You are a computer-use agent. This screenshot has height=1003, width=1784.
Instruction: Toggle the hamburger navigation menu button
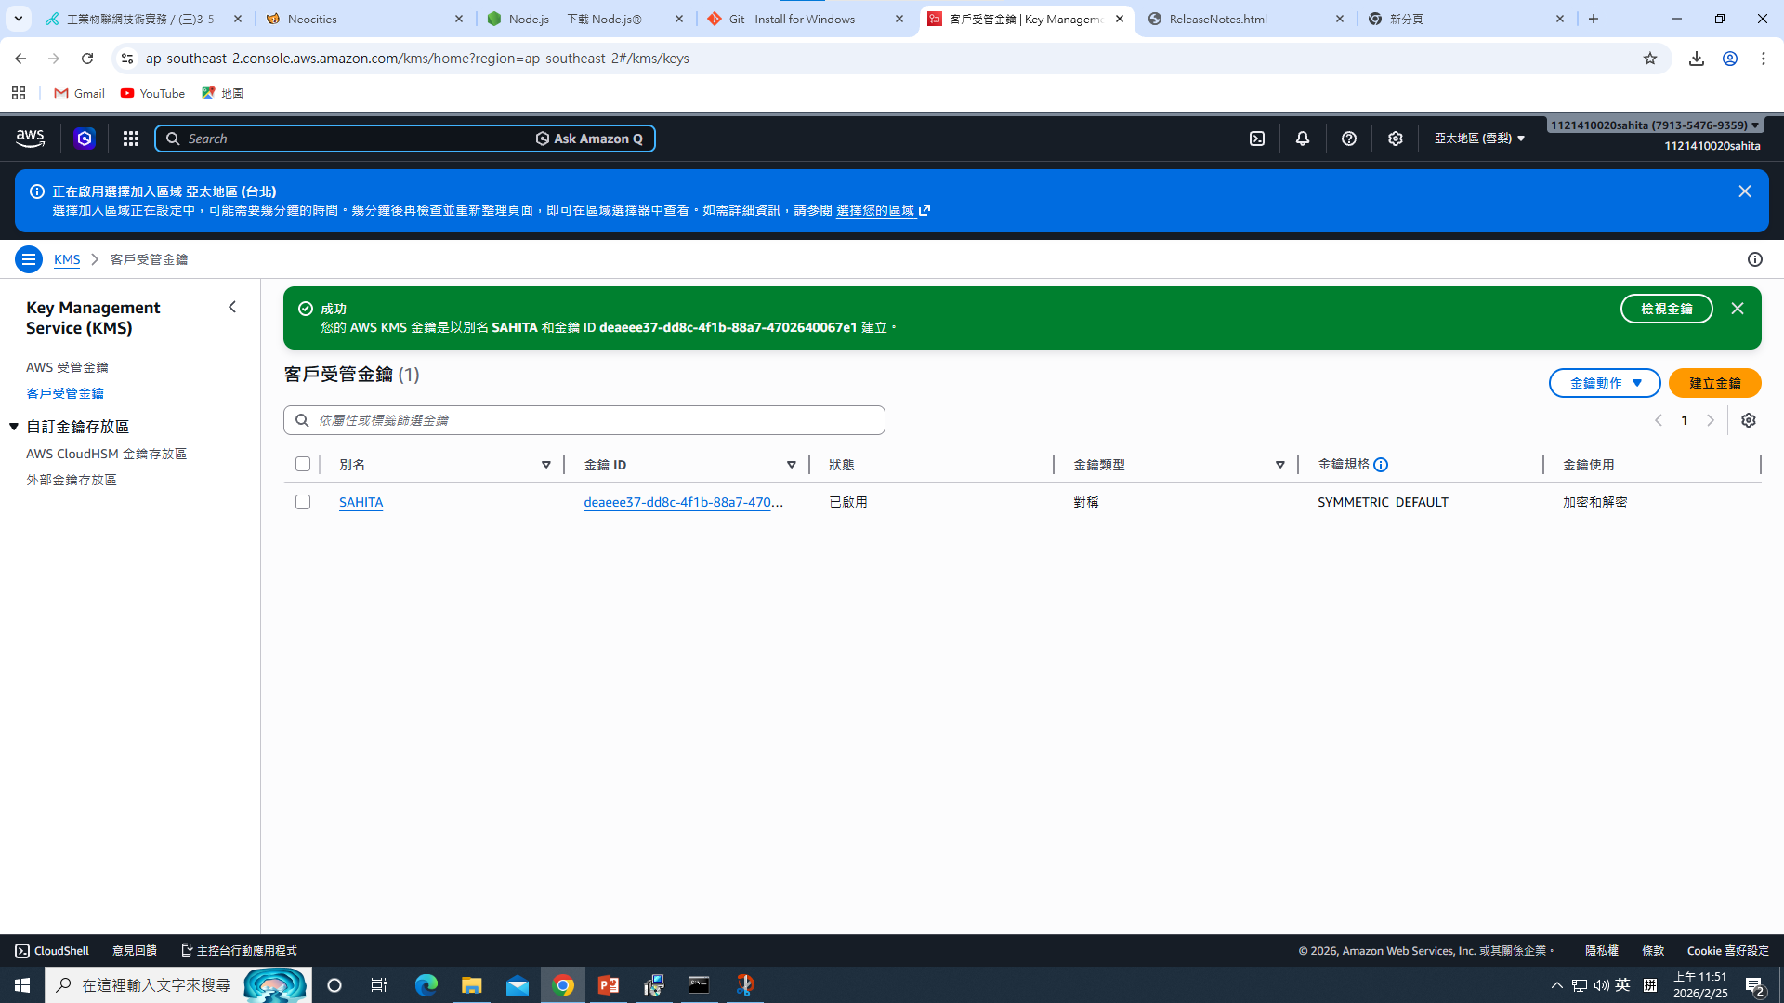click(x=29, y=259)
